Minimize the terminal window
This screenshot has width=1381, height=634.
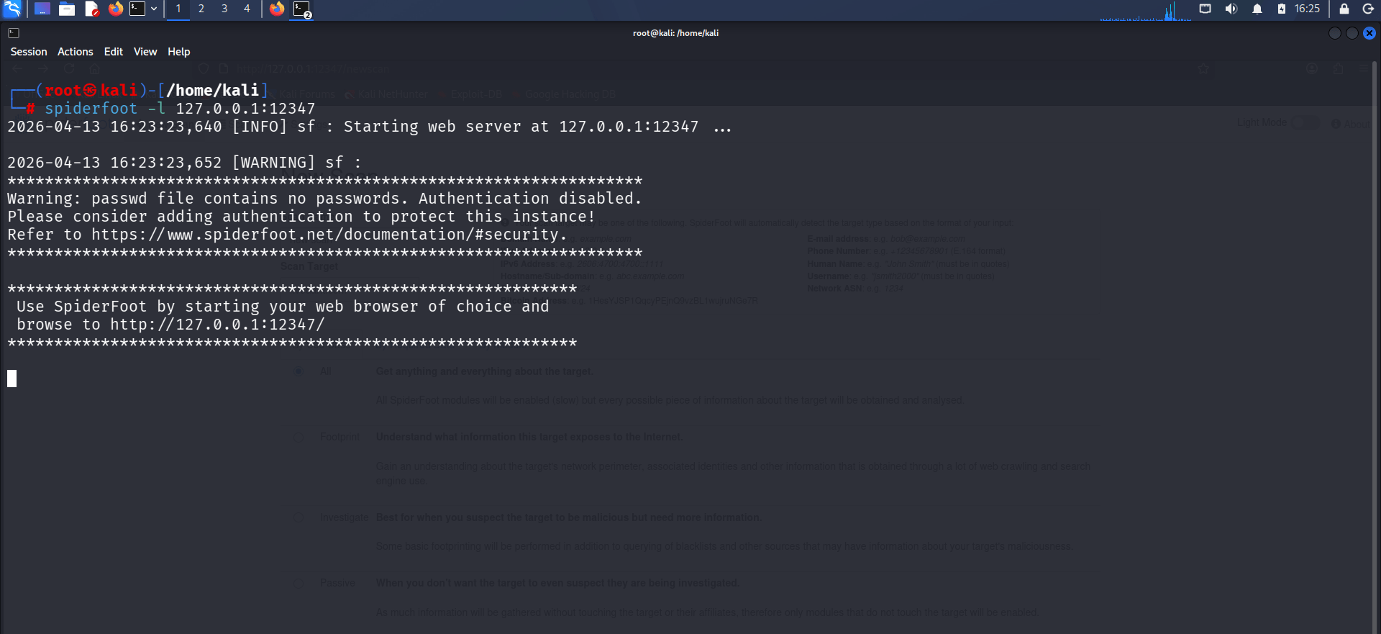point(1335,33)
